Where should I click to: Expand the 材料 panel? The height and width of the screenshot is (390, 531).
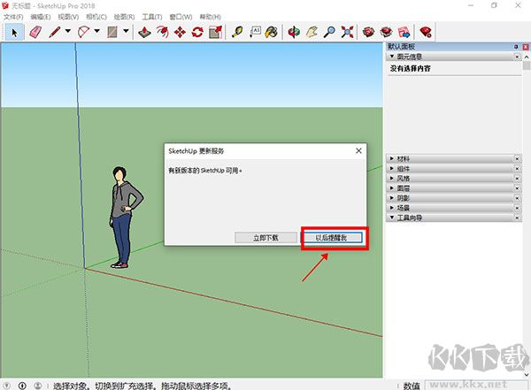coord(392,158)
